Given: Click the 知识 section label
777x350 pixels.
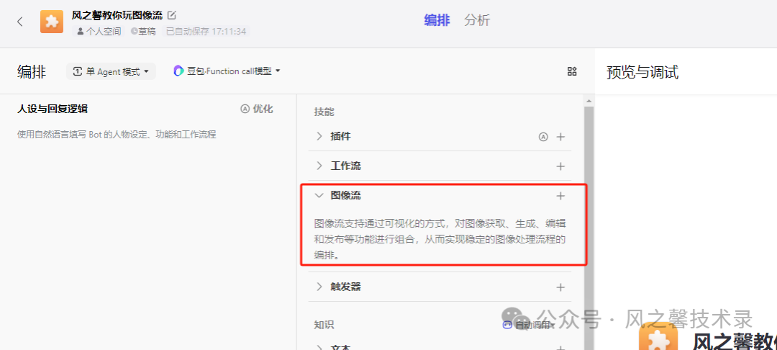Looking at the screenshot, I should 324,325.
